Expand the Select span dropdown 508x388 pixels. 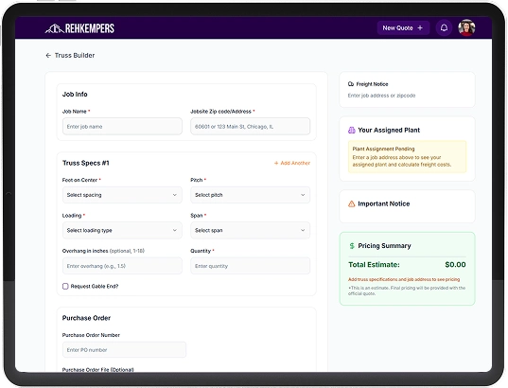(x=250, y=231)
